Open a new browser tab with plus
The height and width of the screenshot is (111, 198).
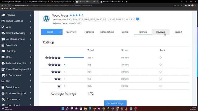(127, 2)
